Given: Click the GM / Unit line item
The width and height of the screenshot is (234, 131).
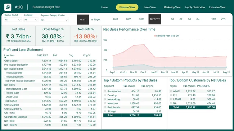Looking at the screenshot, I should (9, 113).
